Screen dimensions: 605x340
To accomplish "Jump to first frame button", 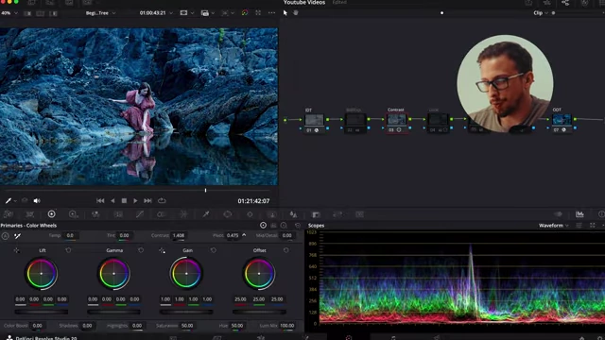I will (x=100, y=201).
